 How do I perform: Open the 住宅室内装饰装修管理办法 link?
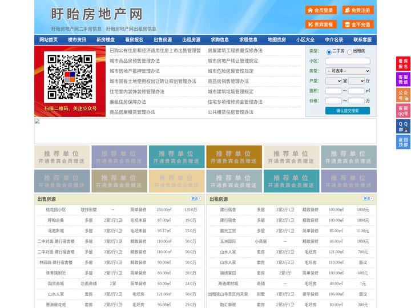pos(137,92)
